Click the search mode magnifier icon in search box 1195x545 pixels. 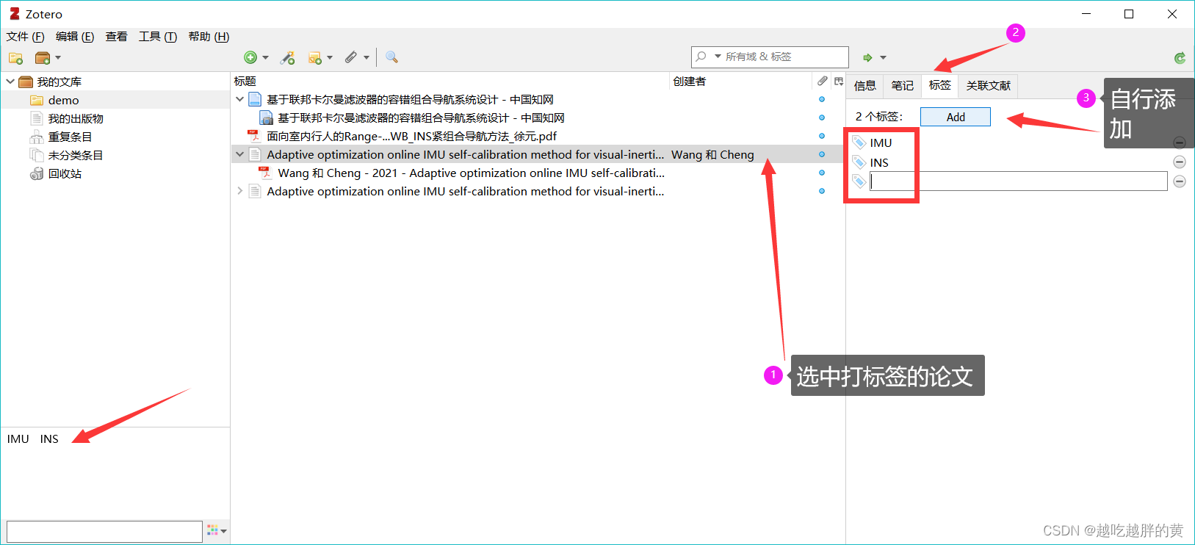[x=701, y=57]
